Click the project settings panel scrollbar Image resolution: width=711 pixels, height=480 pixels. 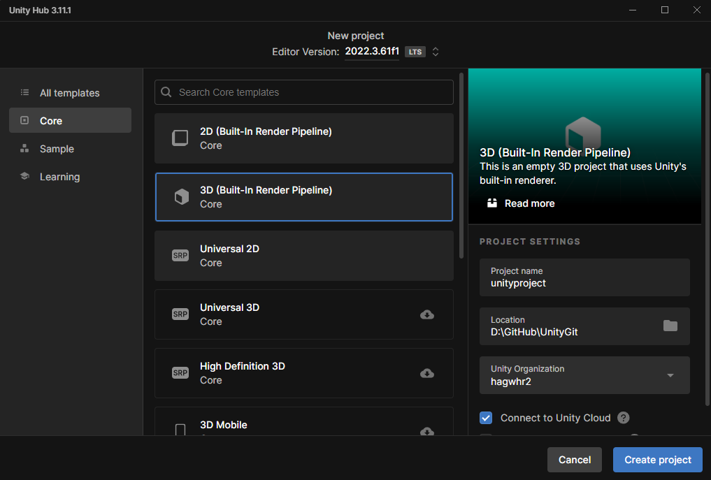pyautogui.click(x=708, y=240)
